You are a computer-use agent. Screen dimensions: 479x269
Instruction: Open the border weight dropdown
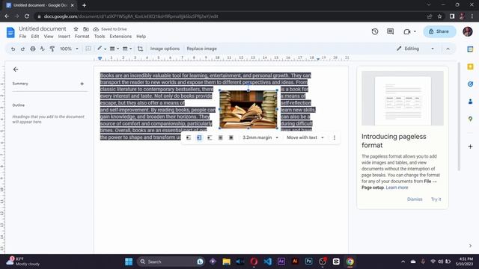point(115,49)
